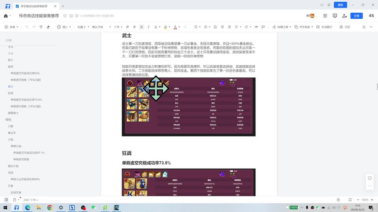Close the 传奇商店技能装备推荐 tab
Screen dimensions: 378x212
[x=55, y=6]
